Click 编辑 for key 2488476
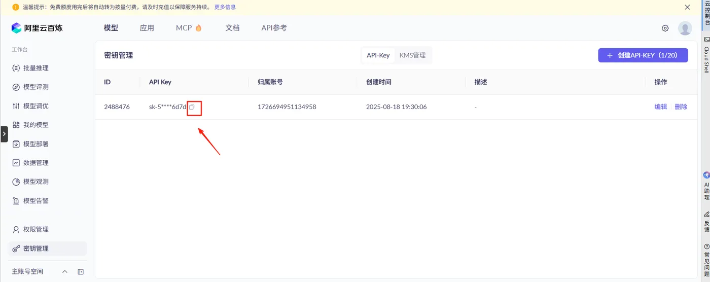 (661, 107)
